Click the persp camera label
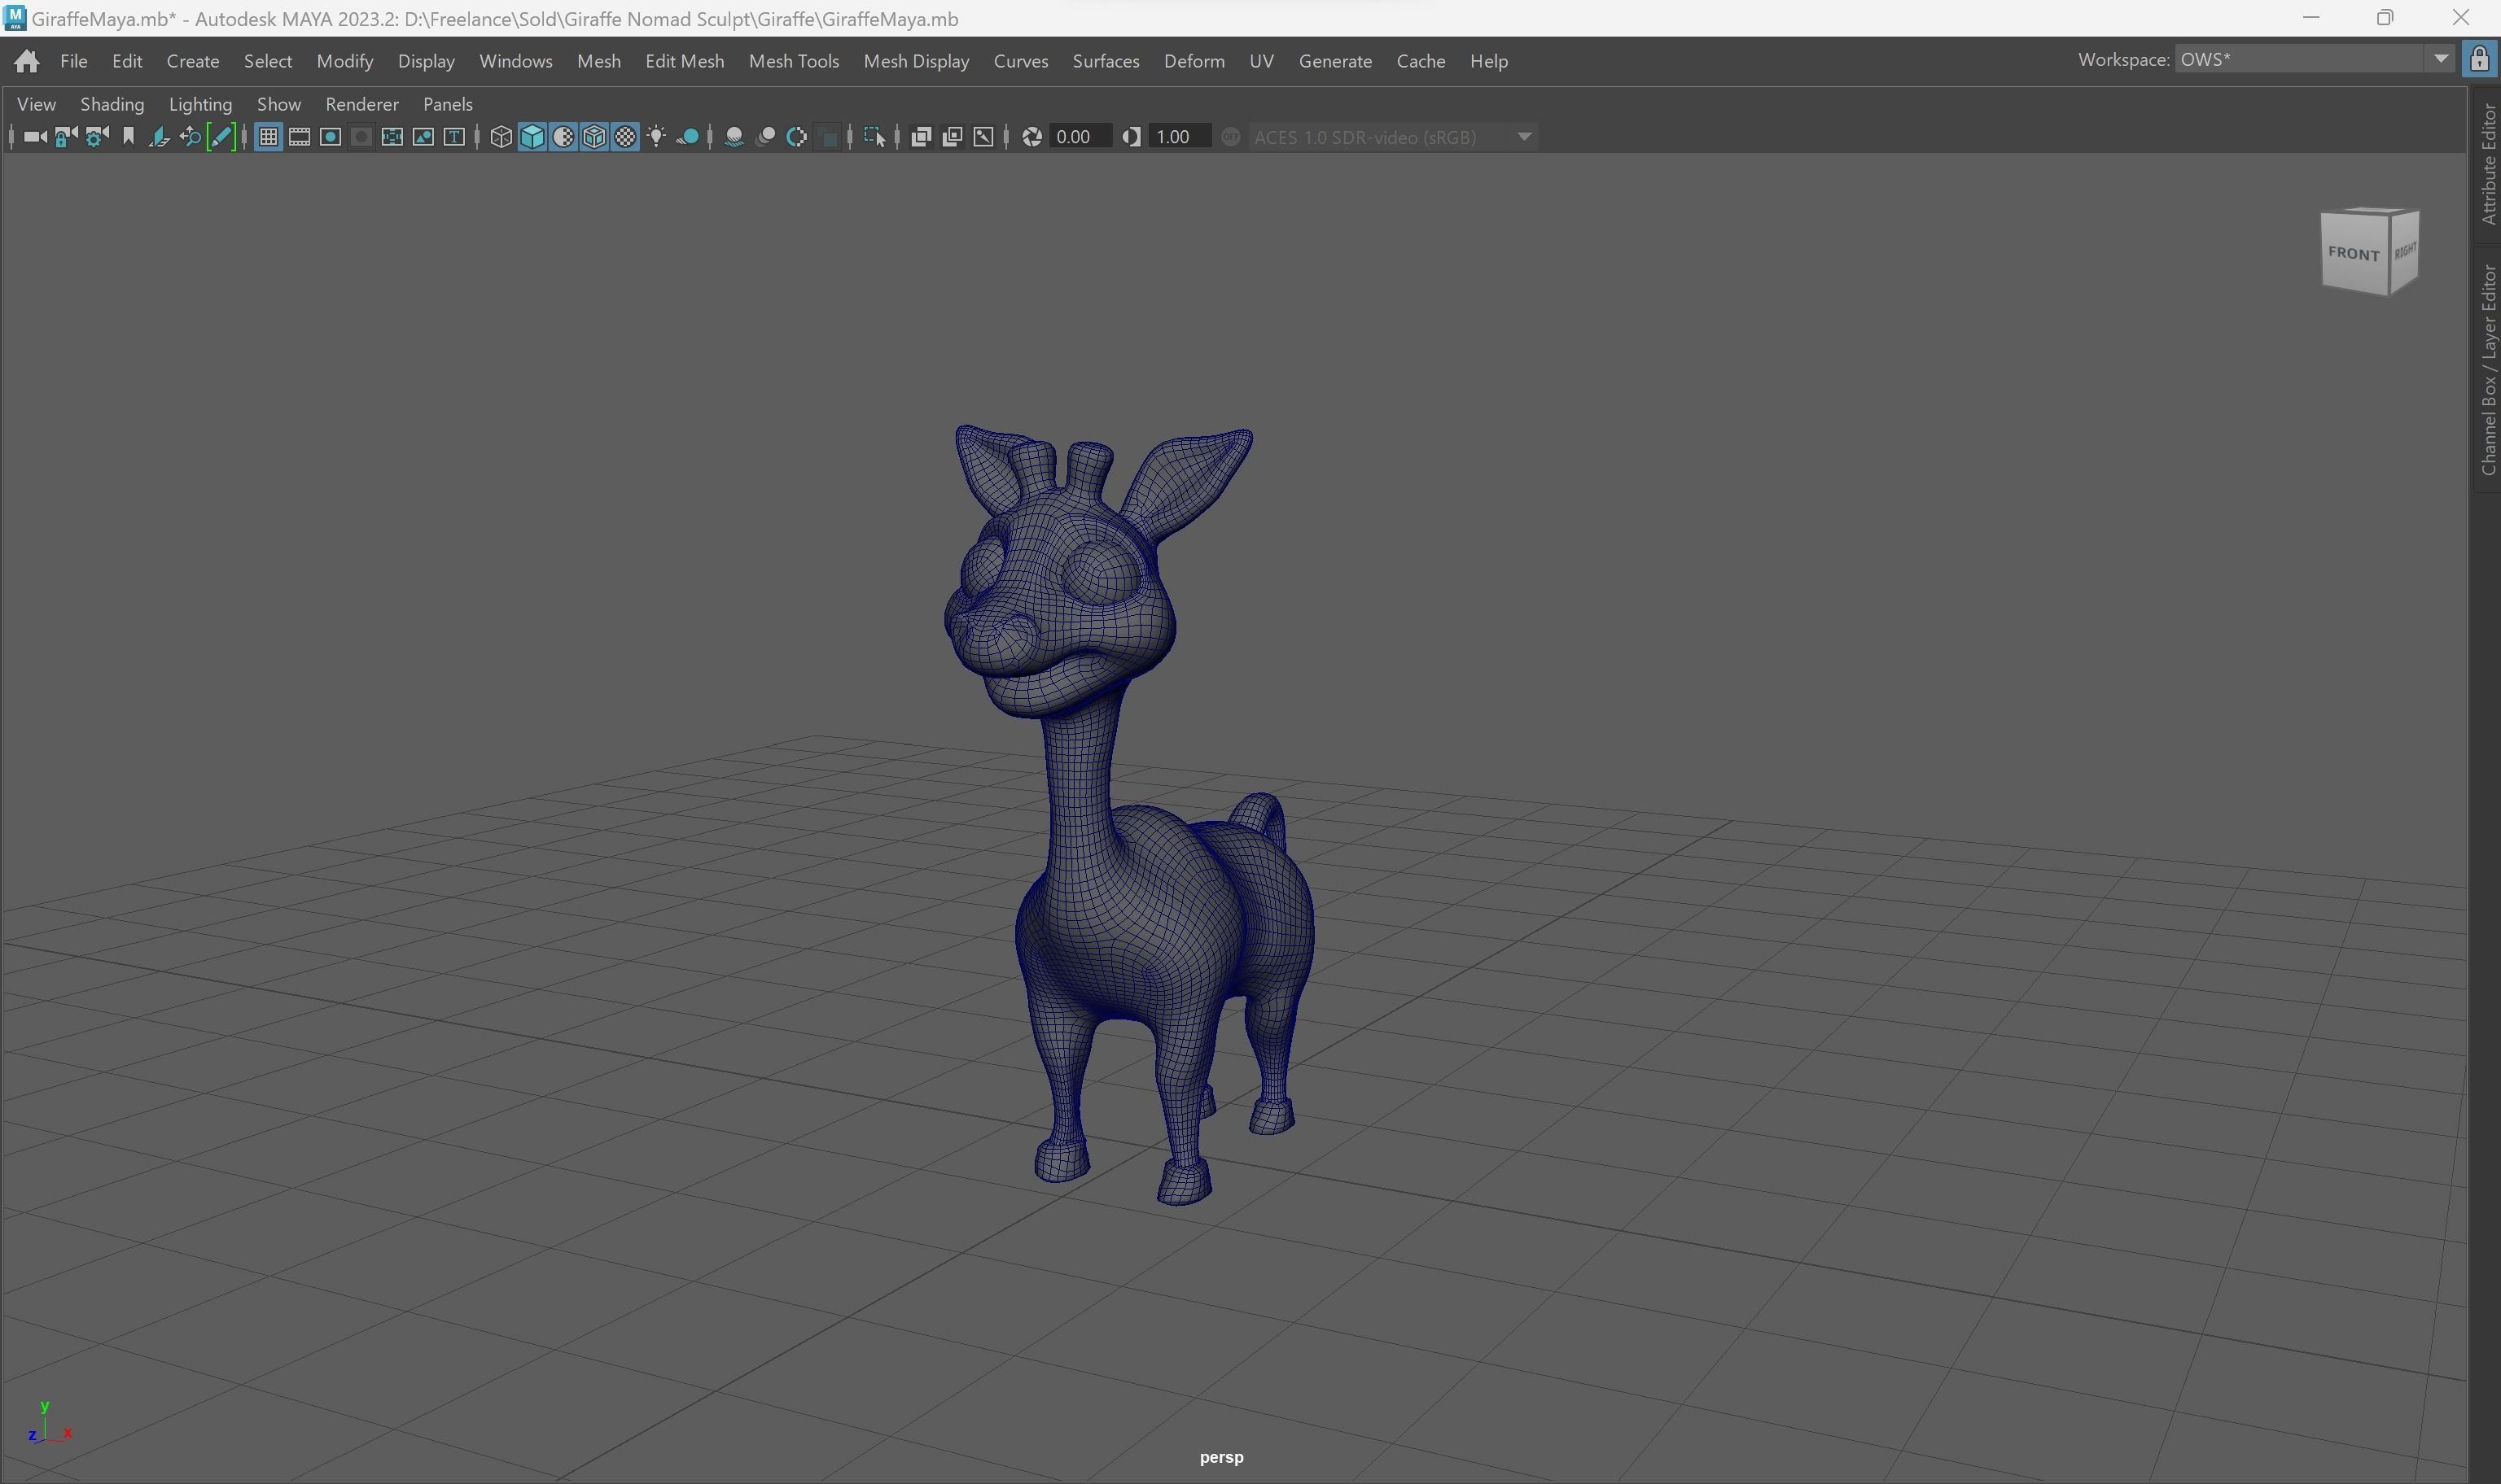2501x1484 pixels. (1221, 1457)
